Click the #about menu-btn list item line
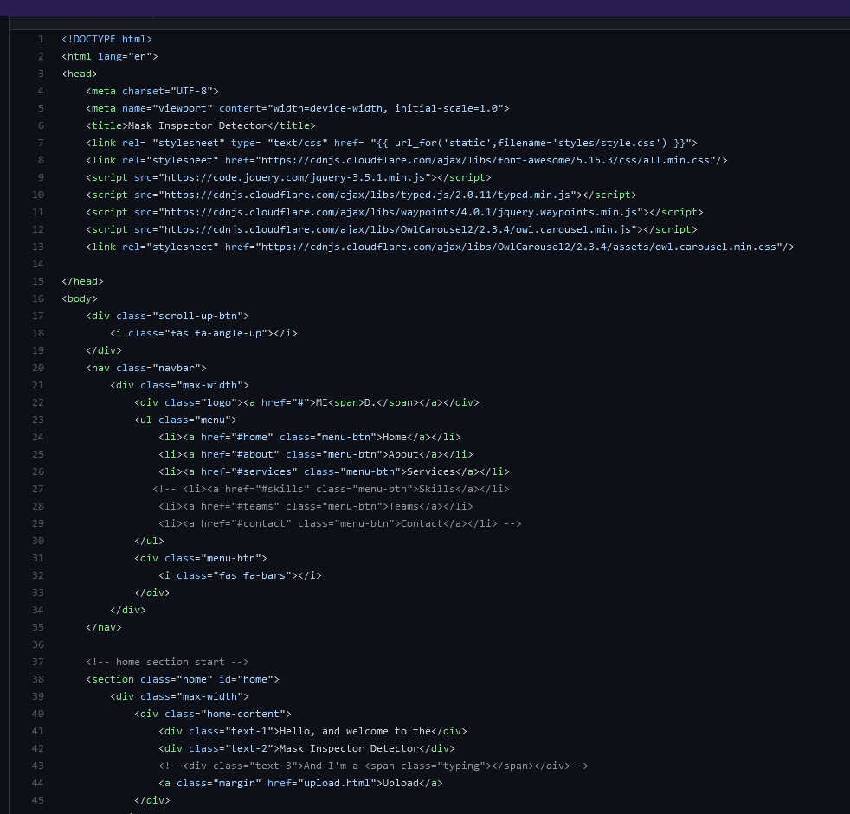This screenshot has width=850, height=814. pos(316,455)
